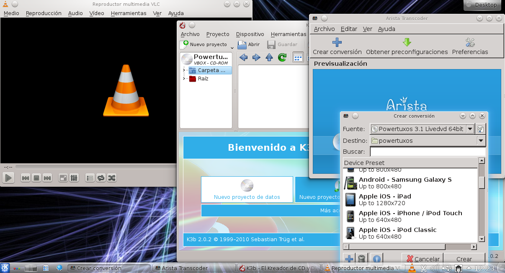The image size is (505, 273).
Task: Open K3b Herramientas menu
Action: pos(289,34)
